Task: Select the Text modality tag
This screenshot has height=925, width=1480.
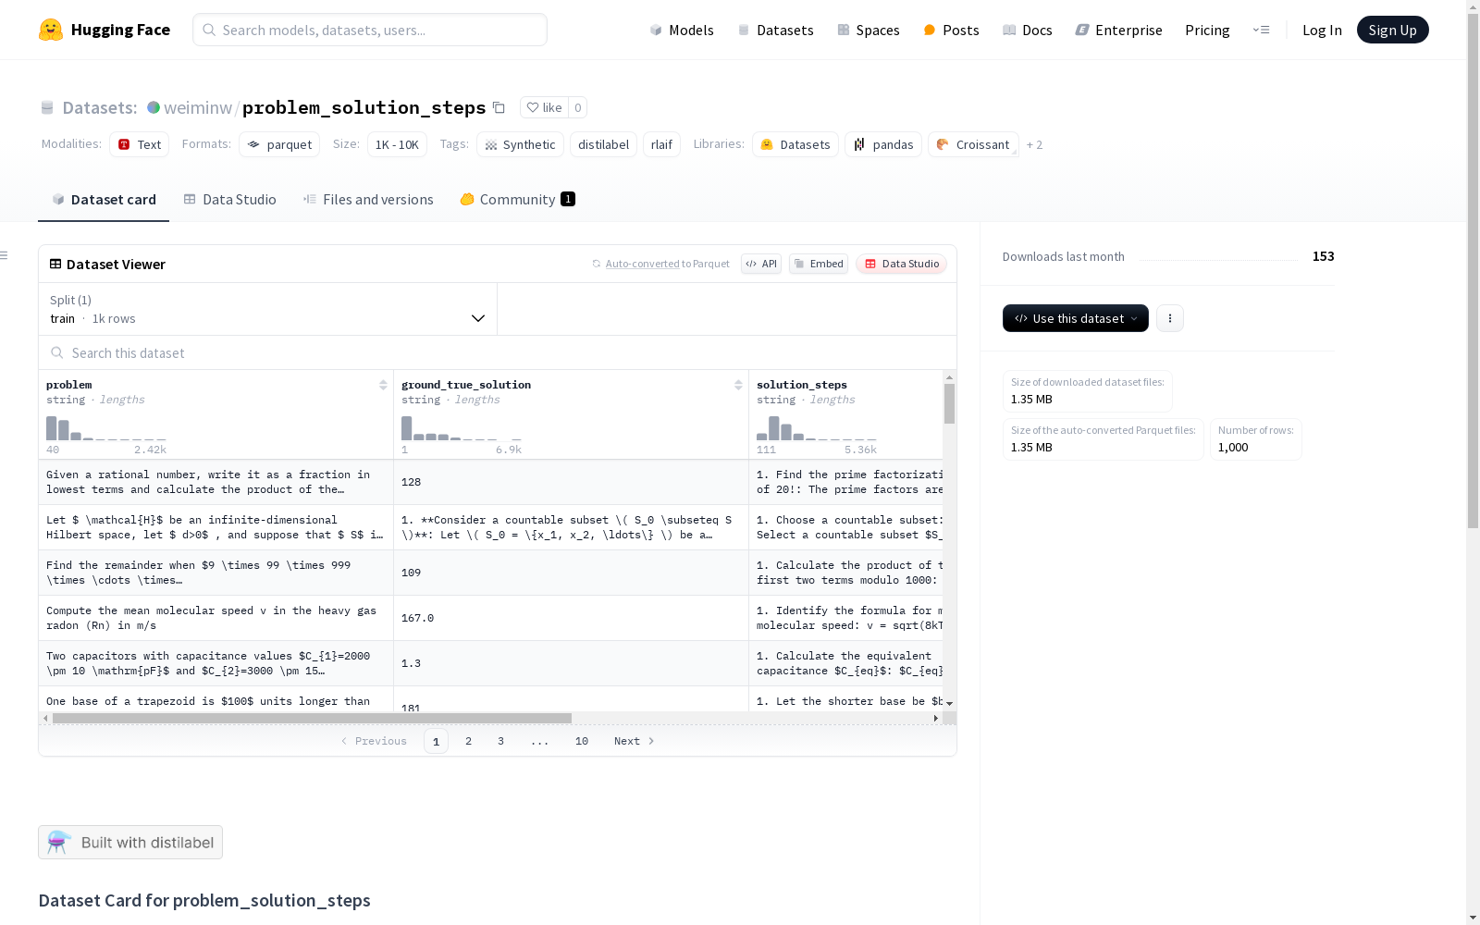Action: click(140, 144)
